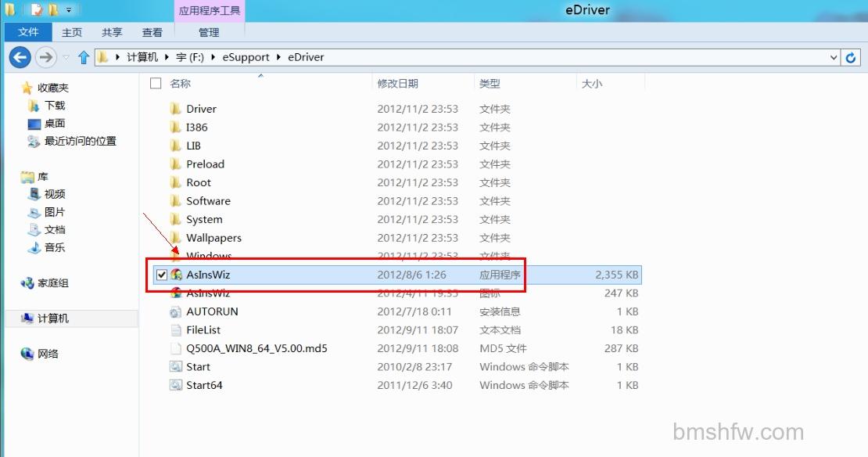The image size is (868, 457).
Task: Select 计算机 in navigation pane
Action: click(52, 318)
